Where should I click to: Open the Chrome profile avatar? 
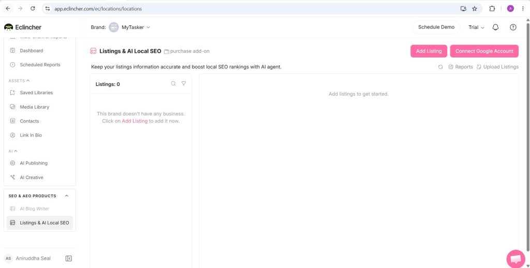pyautogui.click(x=510, y=9)
